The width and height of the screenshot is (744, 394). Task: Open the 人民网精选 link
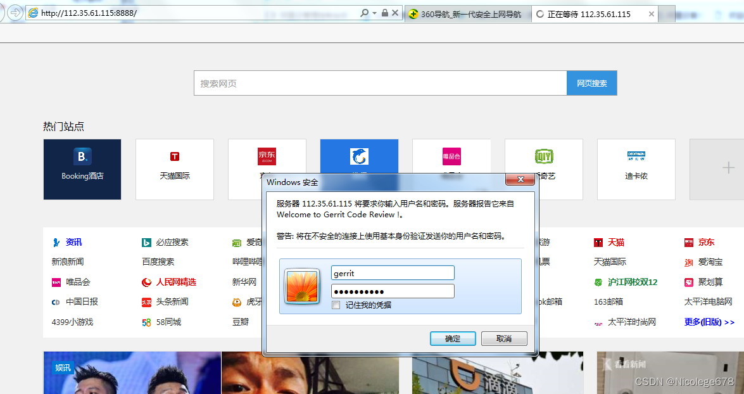(x=176, y=282)
